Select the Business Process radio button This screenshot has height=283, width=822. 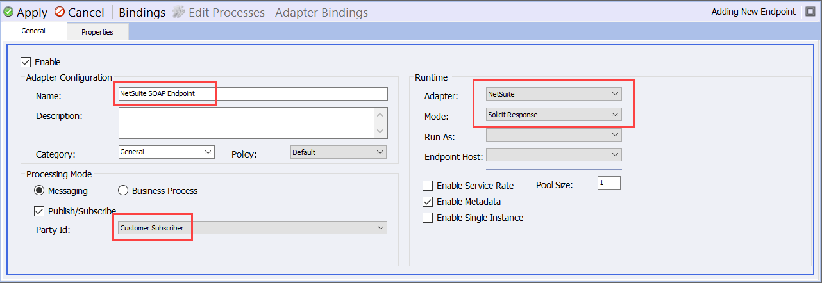(123, 191)
